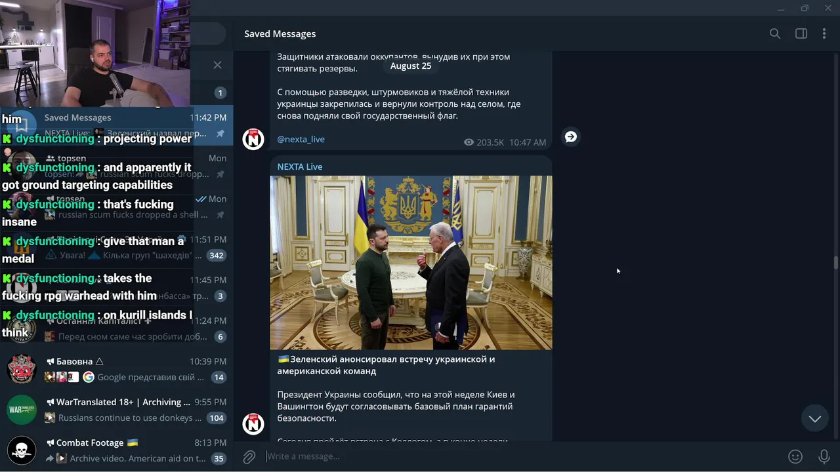Click the chat scrollbar thumb

click(835, 262)
